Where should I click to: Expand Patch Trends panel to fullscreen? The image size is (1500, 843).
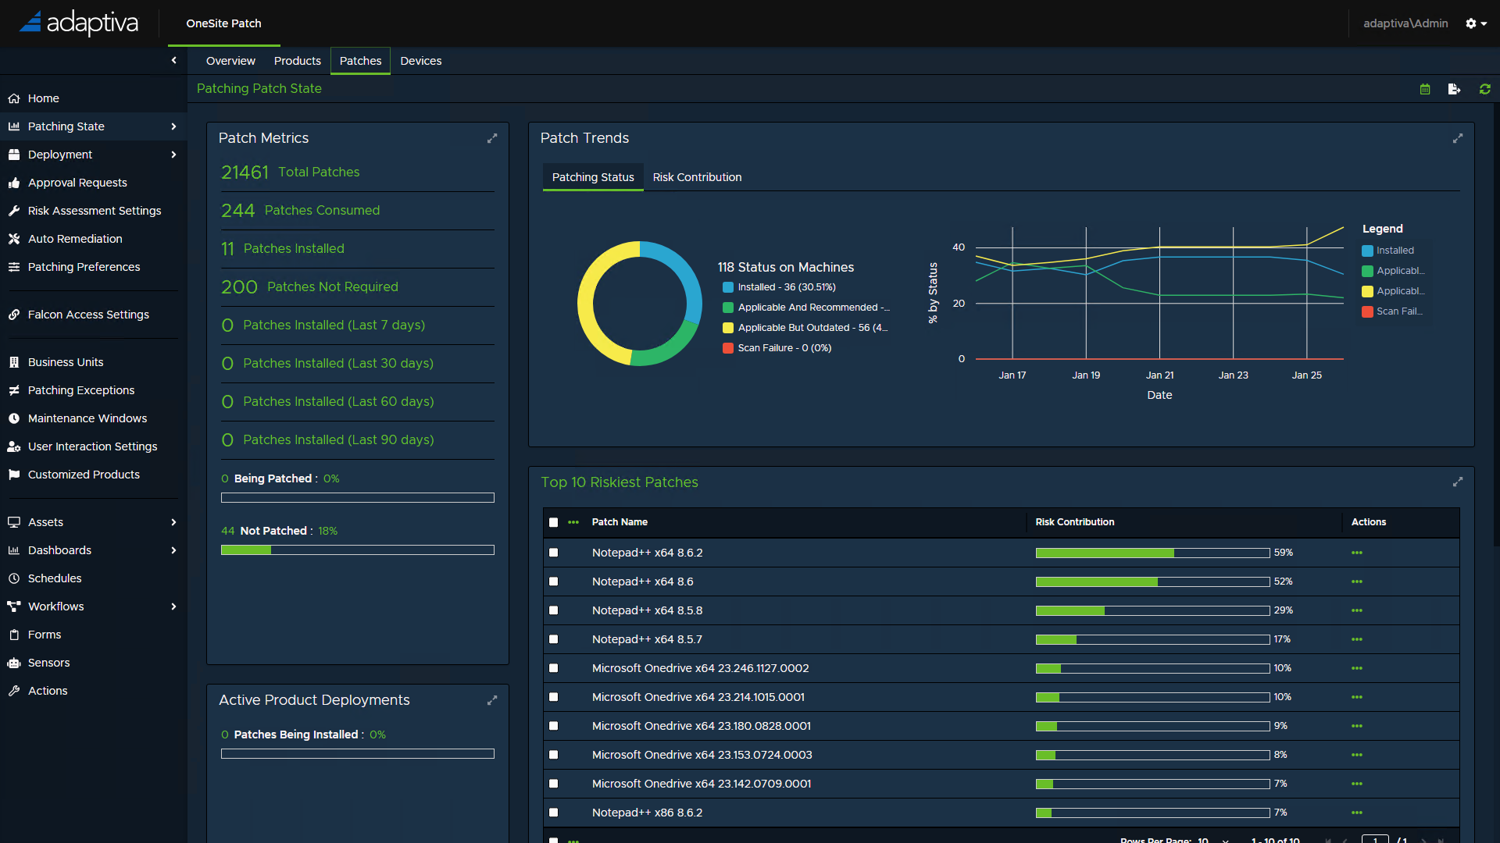click(x=1457, y=138)
